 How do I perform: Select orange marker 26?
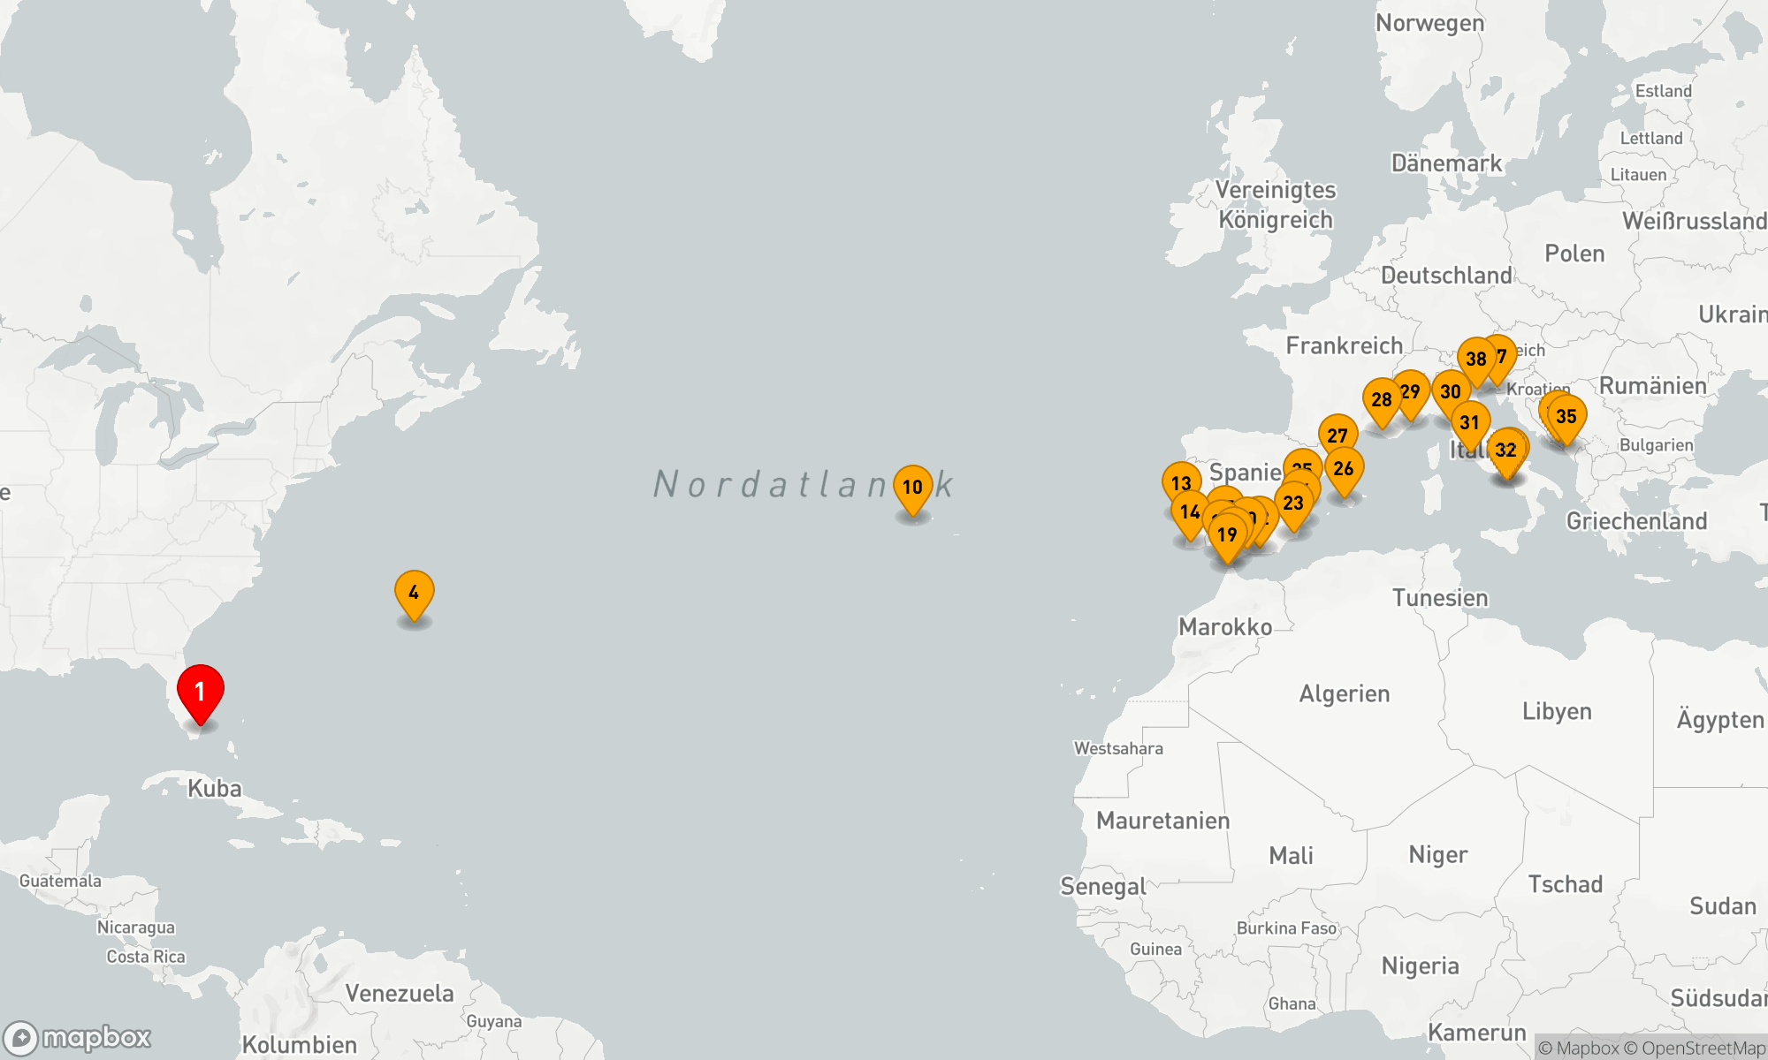[1344, 468]
